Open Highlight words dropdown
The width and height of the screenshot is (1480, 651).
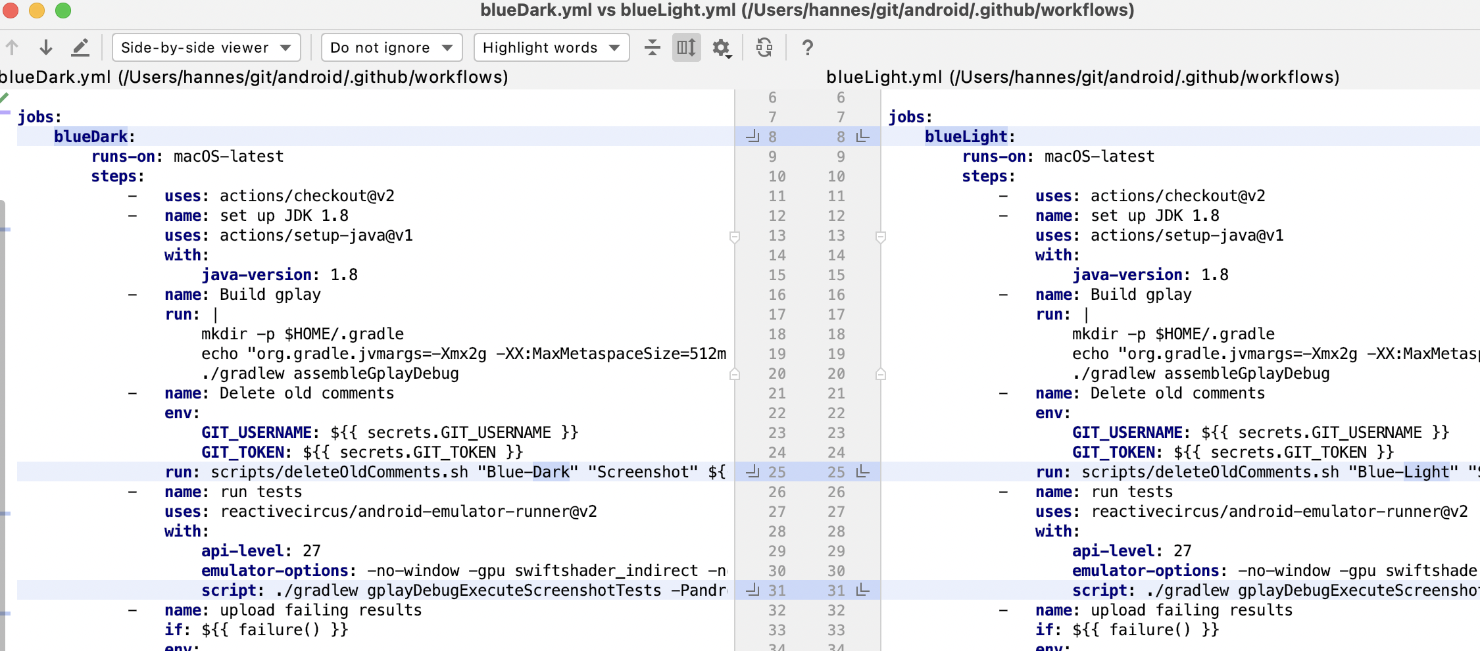(x=551, y=47)
